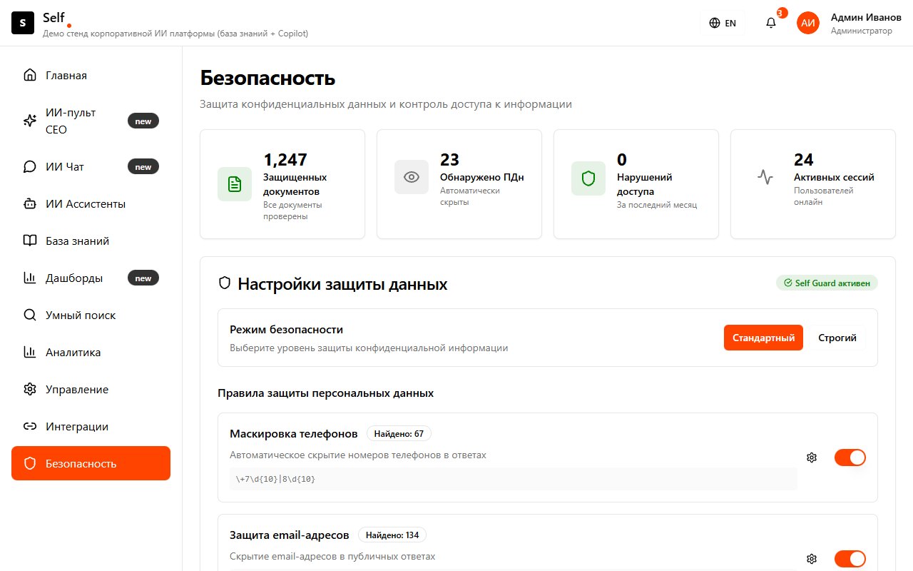Screen dimensions: 913x571
Task: Click the Аналитика bar chart icon
Action: [x=30, y=352]
